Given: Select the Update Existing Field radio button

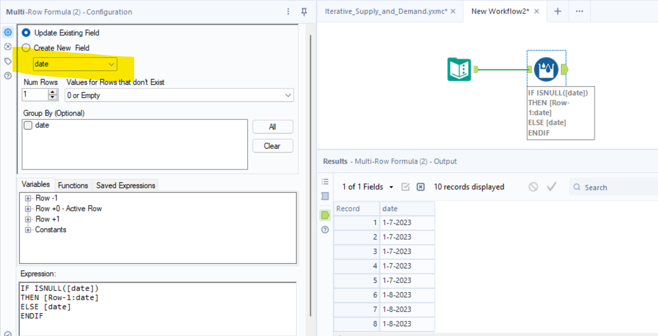Looking at the screenshot, I should pos(26,32).
